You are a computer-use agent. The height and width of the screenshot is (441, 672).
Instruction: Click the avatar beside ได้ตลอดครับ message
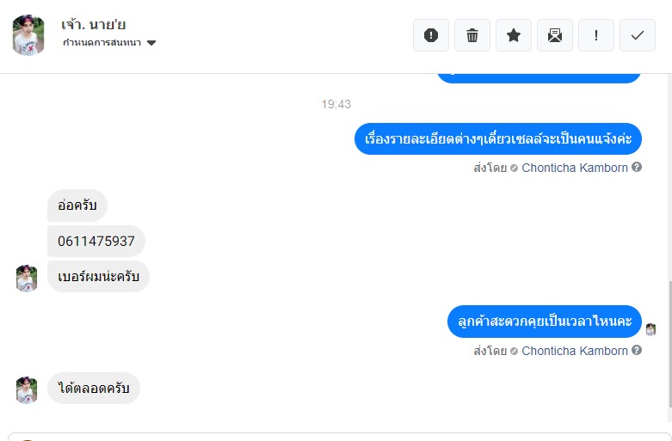click(27, 390)
